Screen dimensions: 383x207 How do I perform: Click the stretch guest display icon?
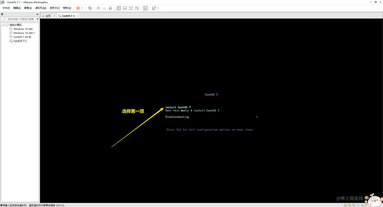click(154, 8)
